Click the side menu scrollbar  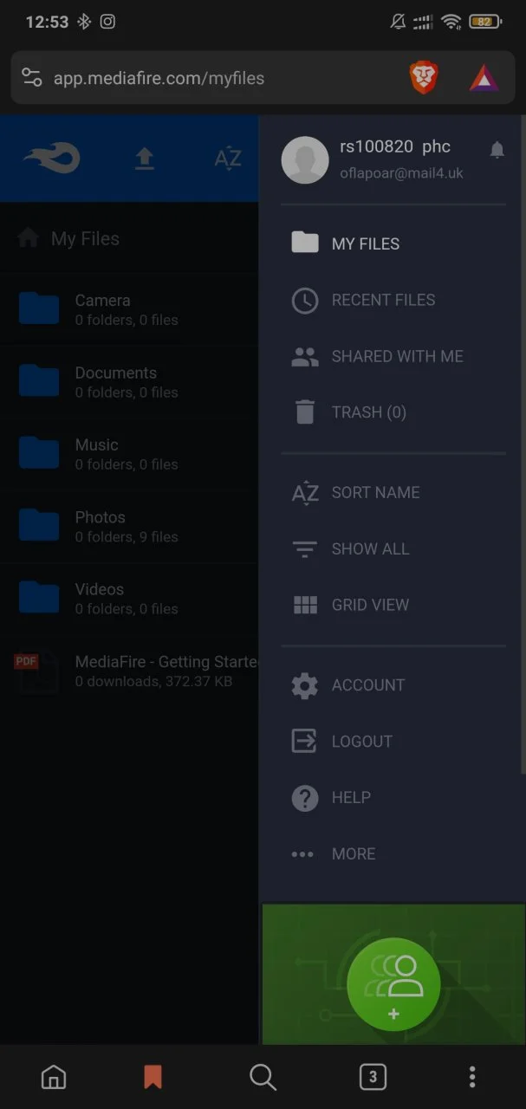pos(522,444)
